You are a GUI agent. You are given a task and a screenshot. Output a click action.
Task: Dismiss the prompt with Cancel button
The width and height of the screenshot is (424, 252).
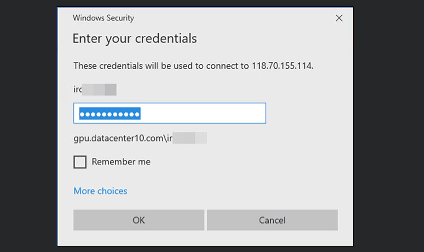tap(272, 220)
